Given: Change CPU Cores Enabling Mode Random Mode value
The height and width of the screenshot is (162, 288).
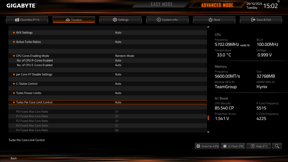Looking at the screenshot, I should tap(125, 56).
